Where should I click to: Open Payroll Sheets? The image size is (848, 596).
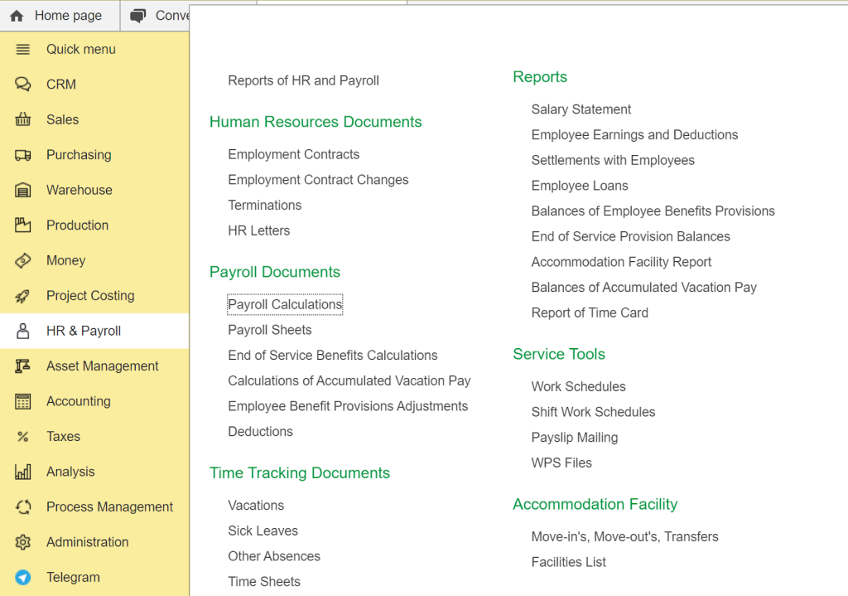(x=270, y=330)
